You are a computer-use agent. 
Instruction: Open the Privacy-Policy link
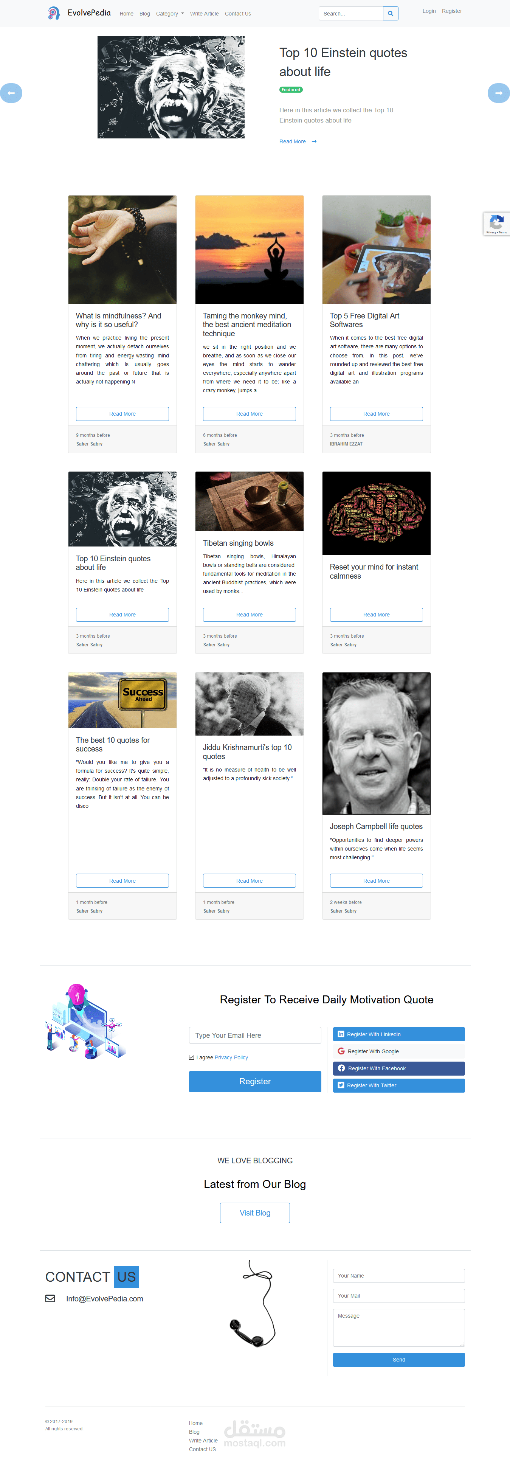coord(231,1057)
